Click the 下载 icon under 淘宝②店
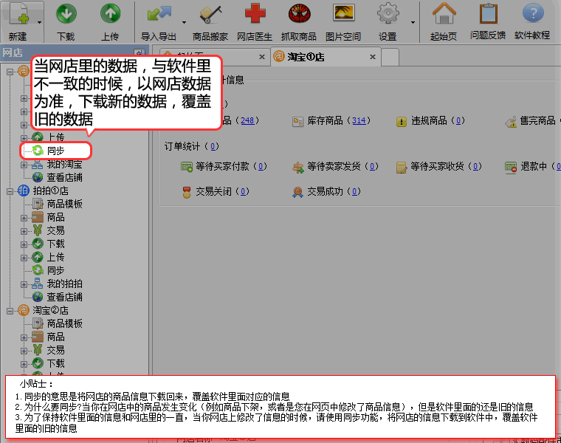Image resolution: width=561 pixels, height=443 pixels. (38, 363)
